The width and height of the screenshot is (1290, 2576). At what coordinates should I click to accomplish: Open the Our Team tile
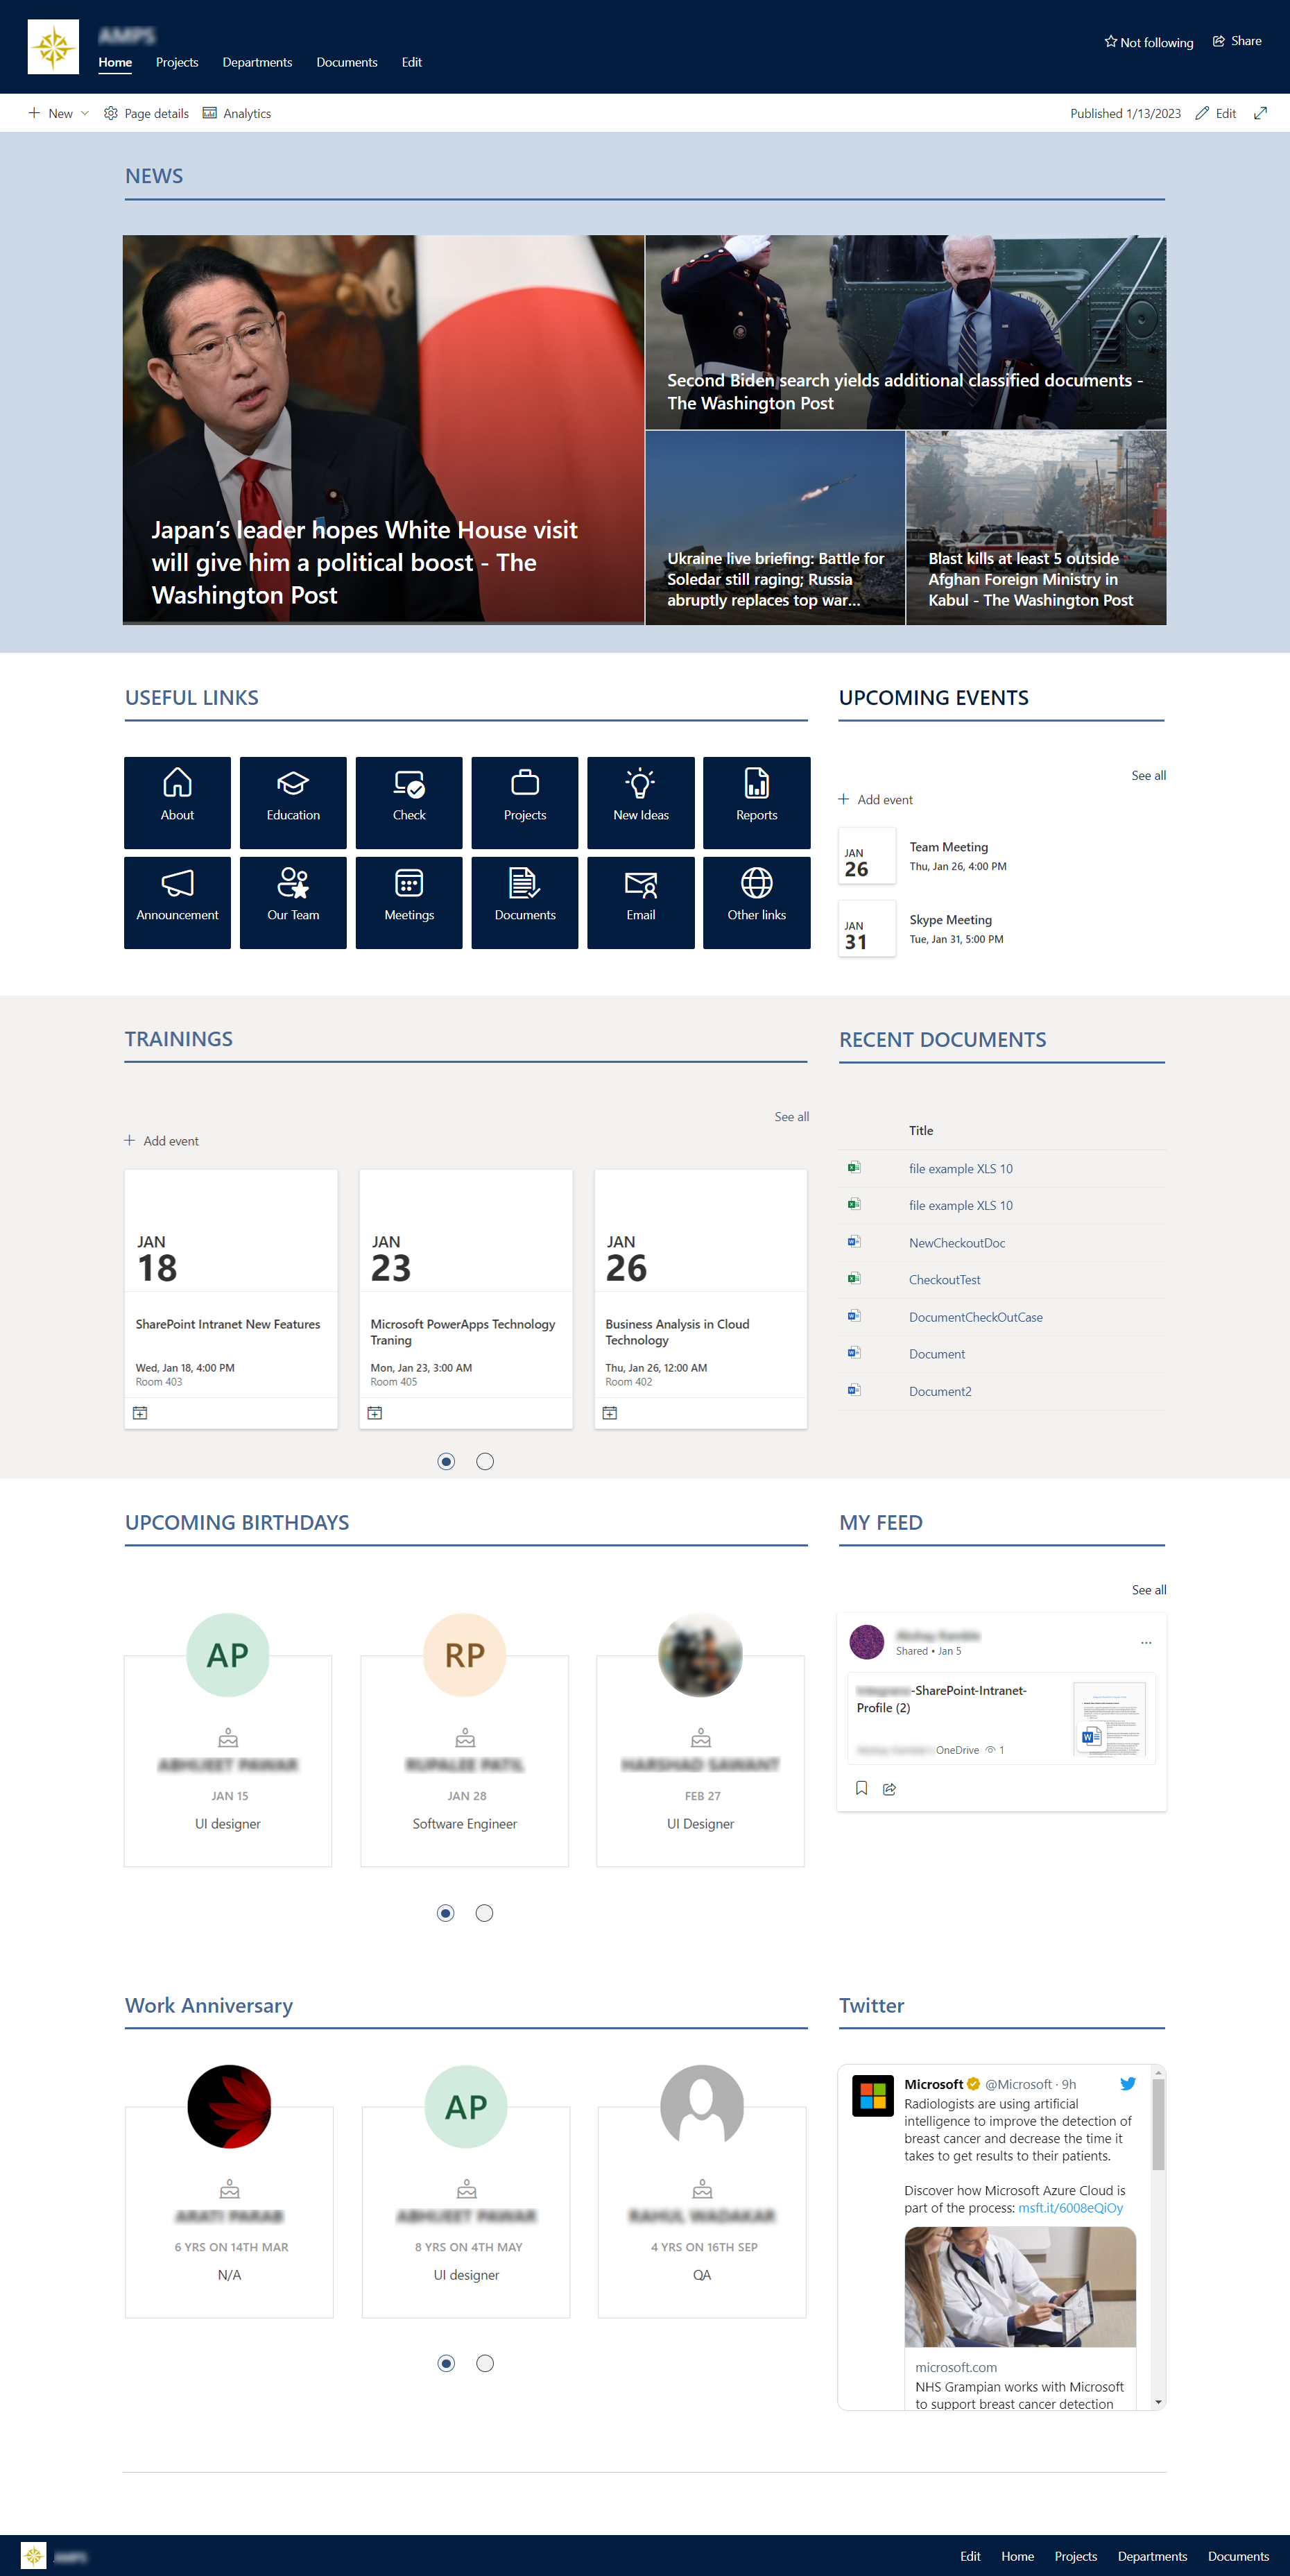pyautogui.click(x=293, y=902)
